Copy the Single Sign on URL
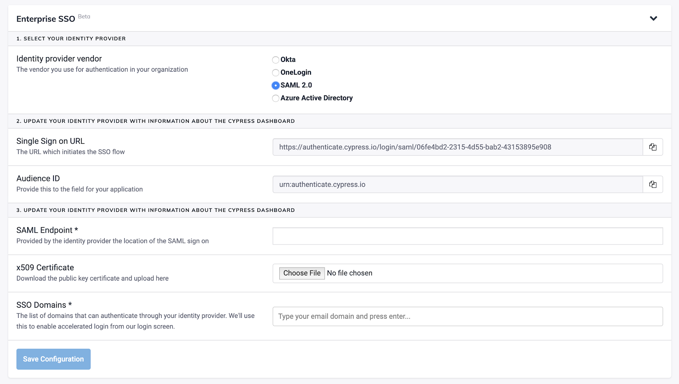This screenshot has width=679, height=384. click(653, 147)
